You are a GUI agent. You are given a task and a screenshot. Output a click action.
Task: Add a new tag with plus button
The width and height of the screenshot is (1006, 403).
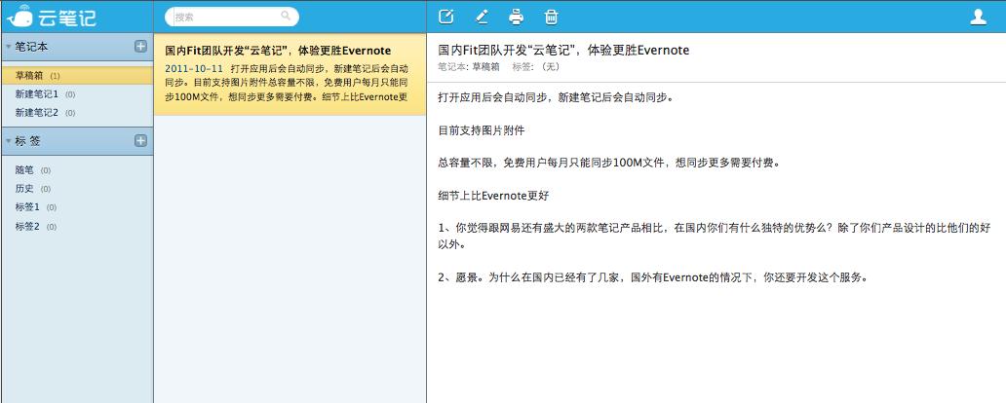coord(140,140)
